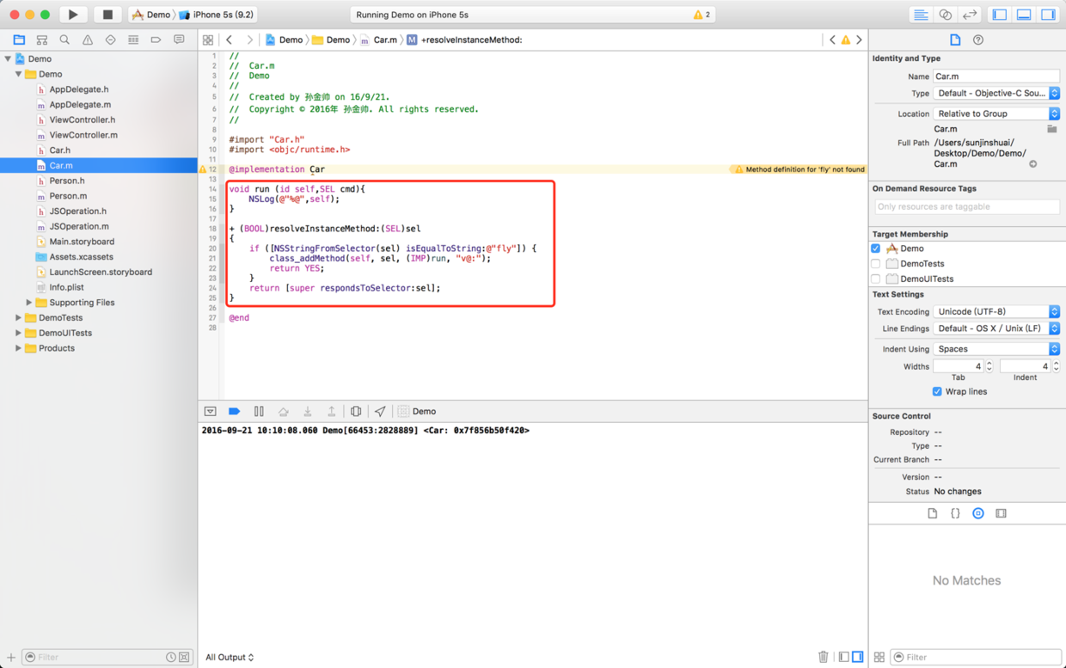Switch to the Assistant editor icon
The width and height of the screenshot is (1066, 668).
(x=945, y=15)
